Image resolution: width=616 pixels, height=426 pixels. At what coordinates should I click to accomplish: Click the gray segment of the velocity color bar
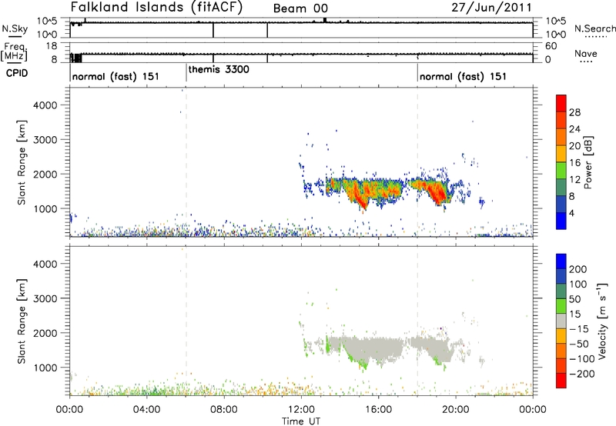pos(561,321)
